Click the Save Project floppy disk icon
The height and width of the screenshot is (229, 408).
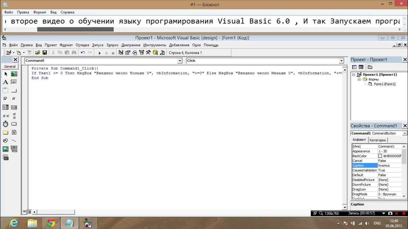pyautogui.click(x=45, y=53)
